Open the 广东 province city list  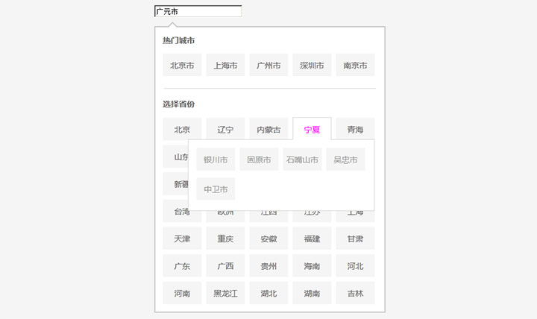pyautogui.click(x=182, y=266)
